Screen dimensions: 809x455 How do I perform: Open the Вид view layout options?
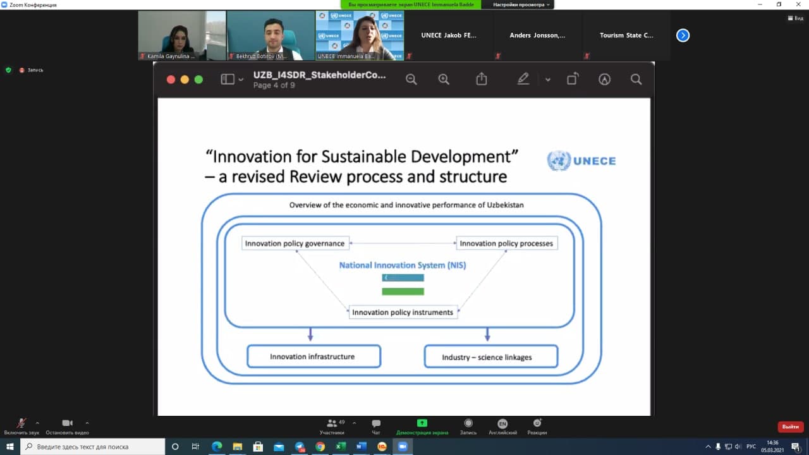point(794,18)
